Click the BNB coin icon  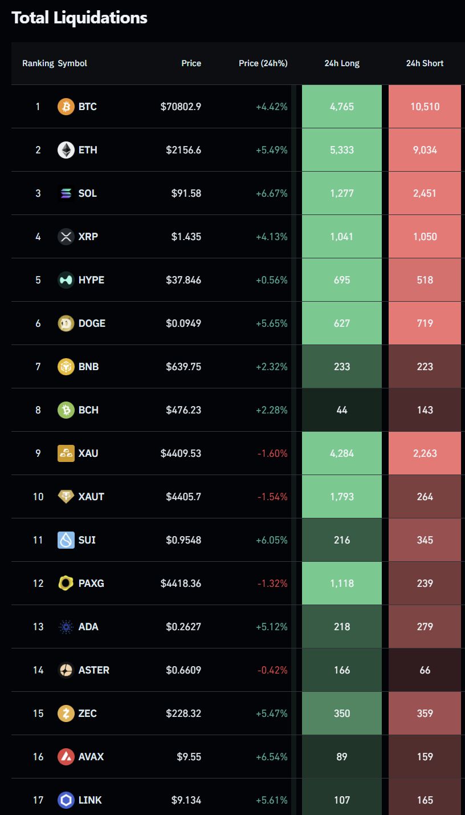pyautogui.click(x=66, y=367)
